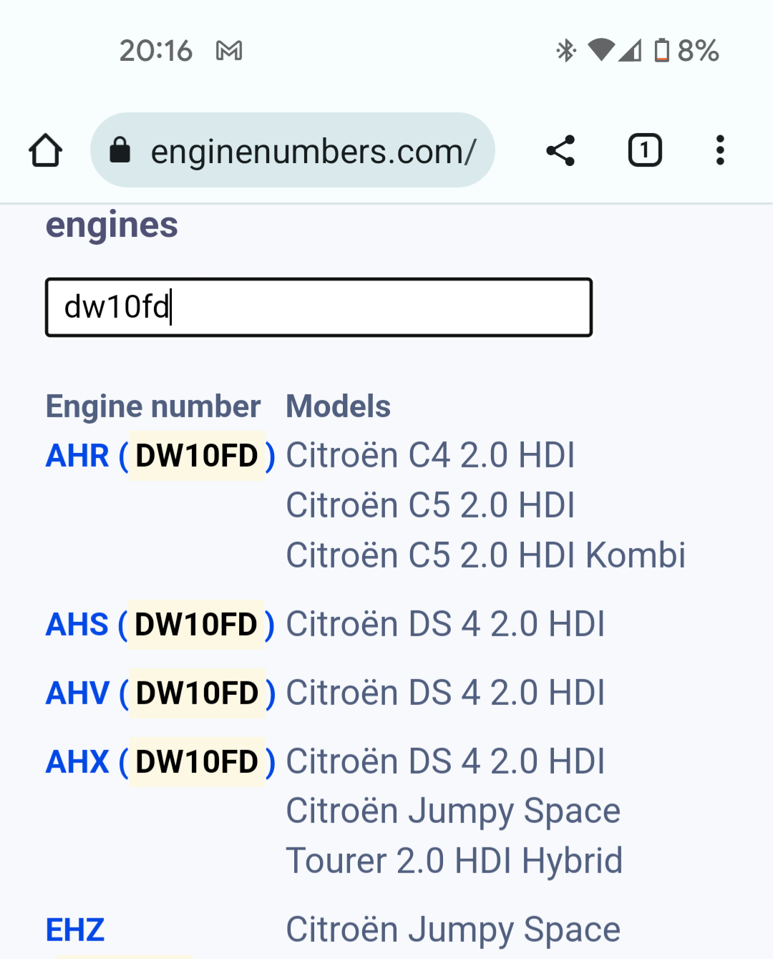Focus the dw10fd search input field
The width and height of the screenshot is (773, 959).
tap(319, 307)
